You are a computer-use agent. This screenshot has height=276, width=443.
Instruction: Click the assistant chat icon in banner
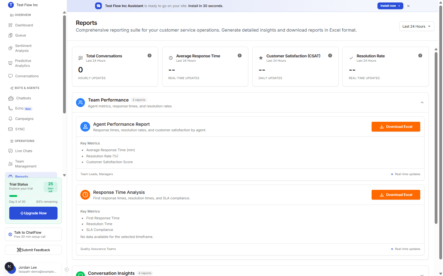pos(98,6)
